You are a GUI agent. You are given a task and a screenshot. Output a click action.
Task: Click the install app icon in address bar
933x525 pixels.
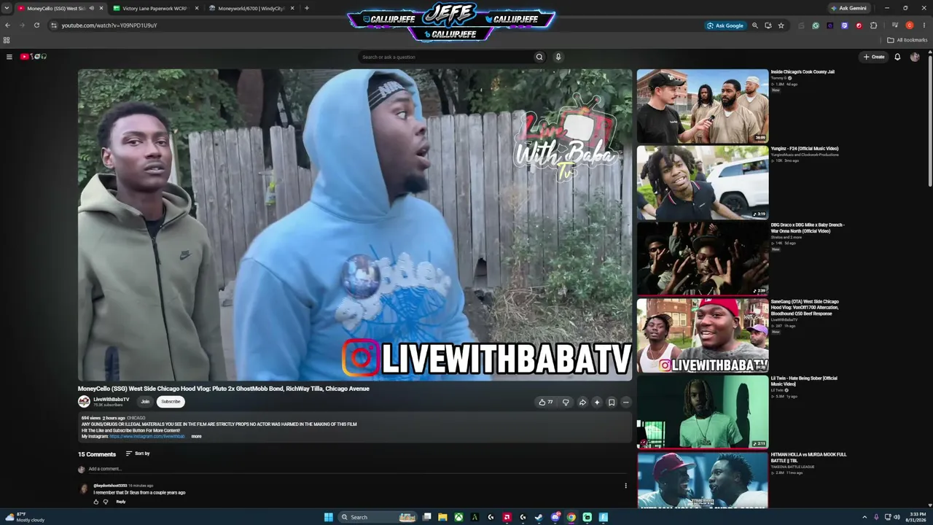pos(768,26)
